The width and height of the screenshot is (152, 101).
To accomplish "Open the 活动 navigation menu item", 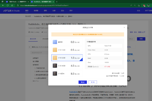I will pyautogui.click(x=63, y=11).
